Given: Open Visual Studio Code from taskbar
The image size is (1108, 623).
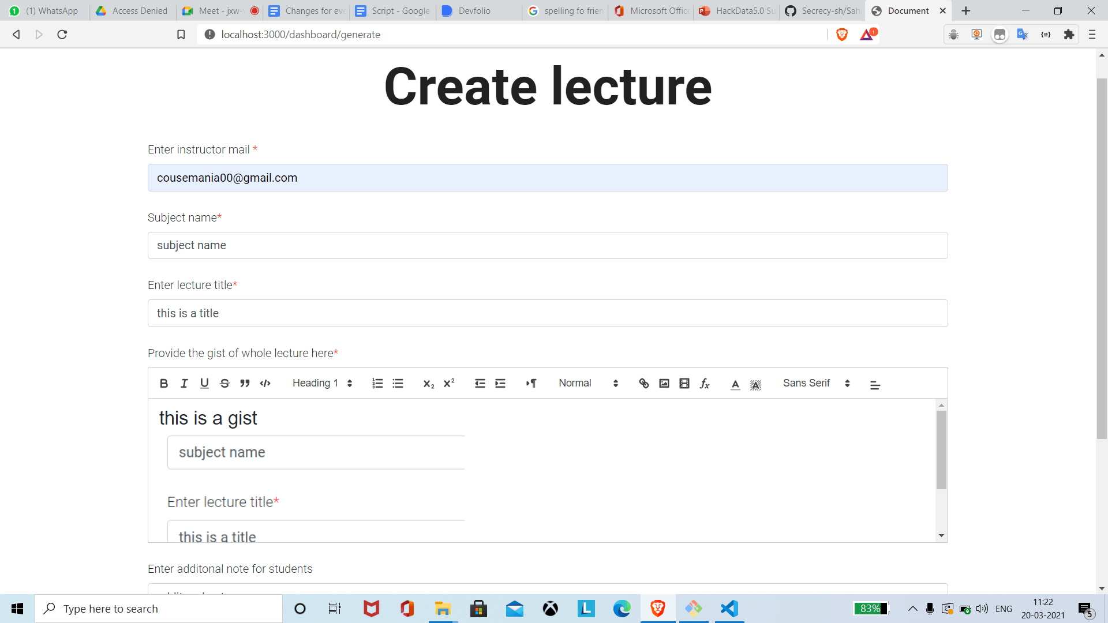Looking at the screenshot, I should coord(729,609).
